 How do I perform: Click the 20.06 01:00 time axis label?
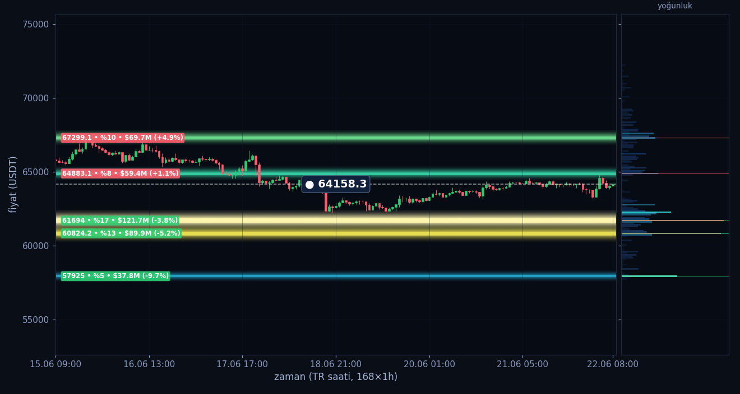click(x=429, y=364)
